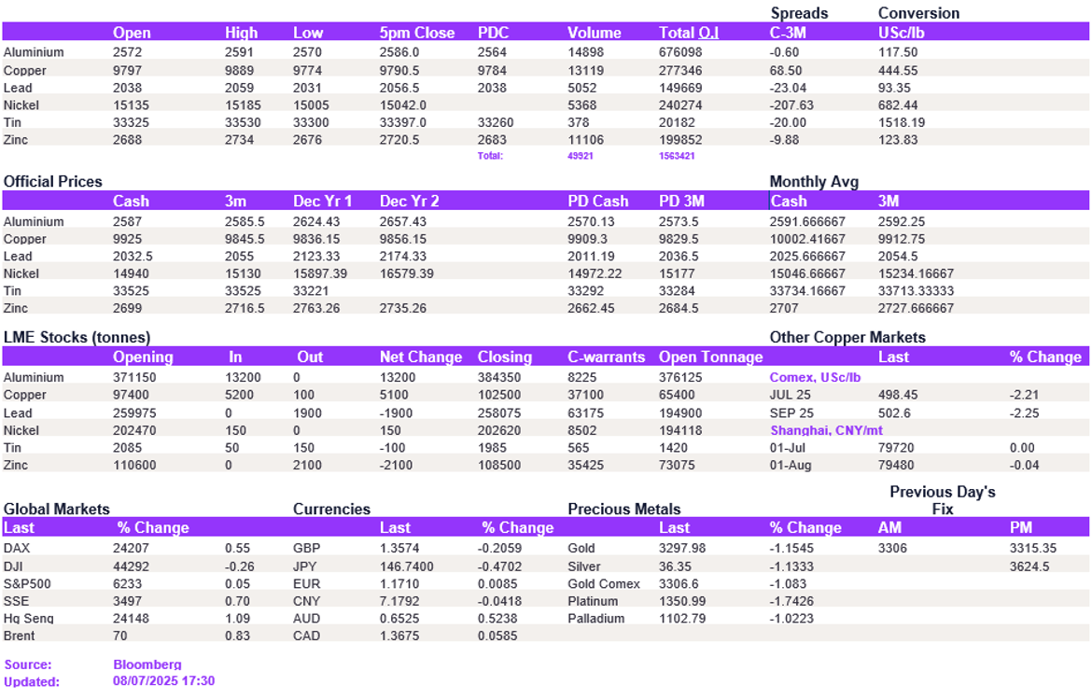Click Gold Comex last price 3306.6
Viewport: 1092px width, 699px height.
[x=679, y=584]
